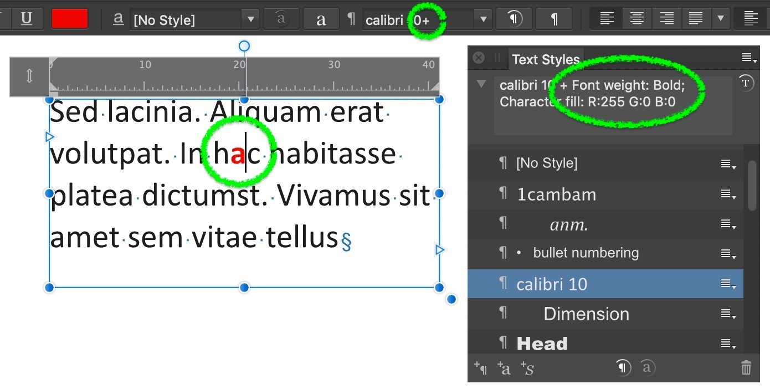Select the reset character formatting icon
The image size is (770, 389).
pos(646,367)
